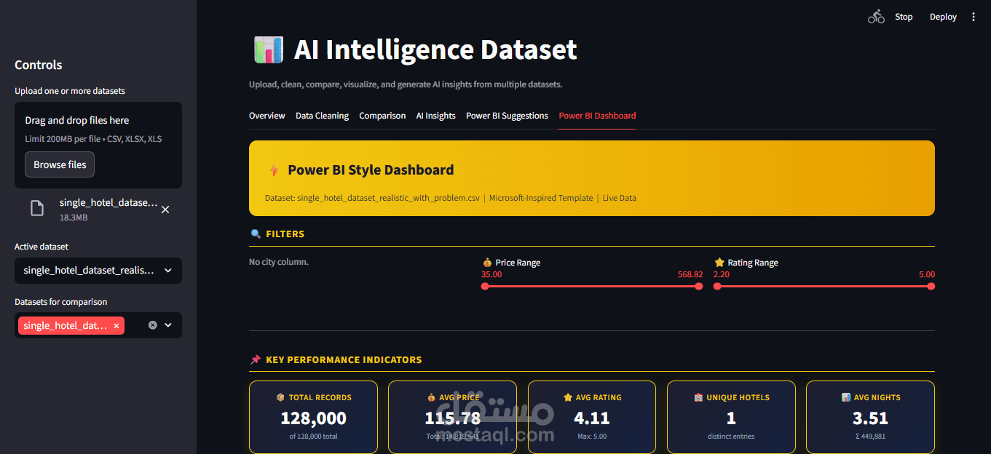Click the star icon by Rating Range

click(x=719, y=263)
